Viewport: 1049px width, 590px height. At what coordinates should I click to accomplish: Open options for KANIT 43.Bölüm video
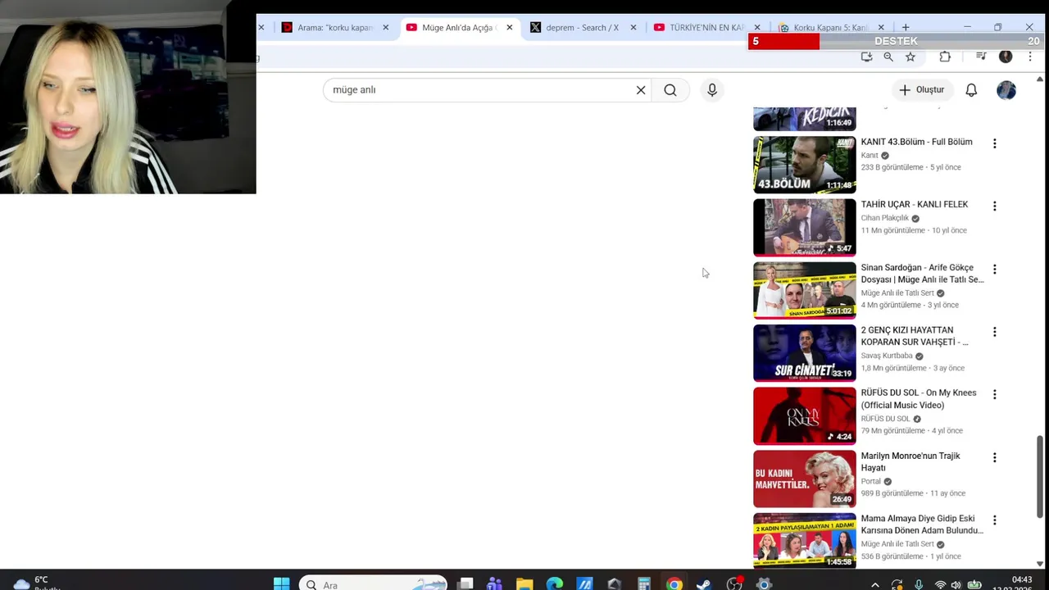pos(994,143)
